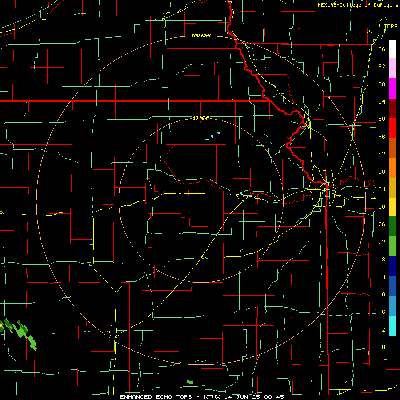Click the dark orange 46 kft legend swatch
Image resolution: width=400 pixels, height=400 pixels.
[392, 148]
